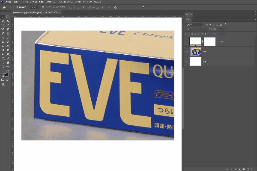Select the EVE layer thumbnail
This screenshot has width=257, height=171.
[196, 51]
